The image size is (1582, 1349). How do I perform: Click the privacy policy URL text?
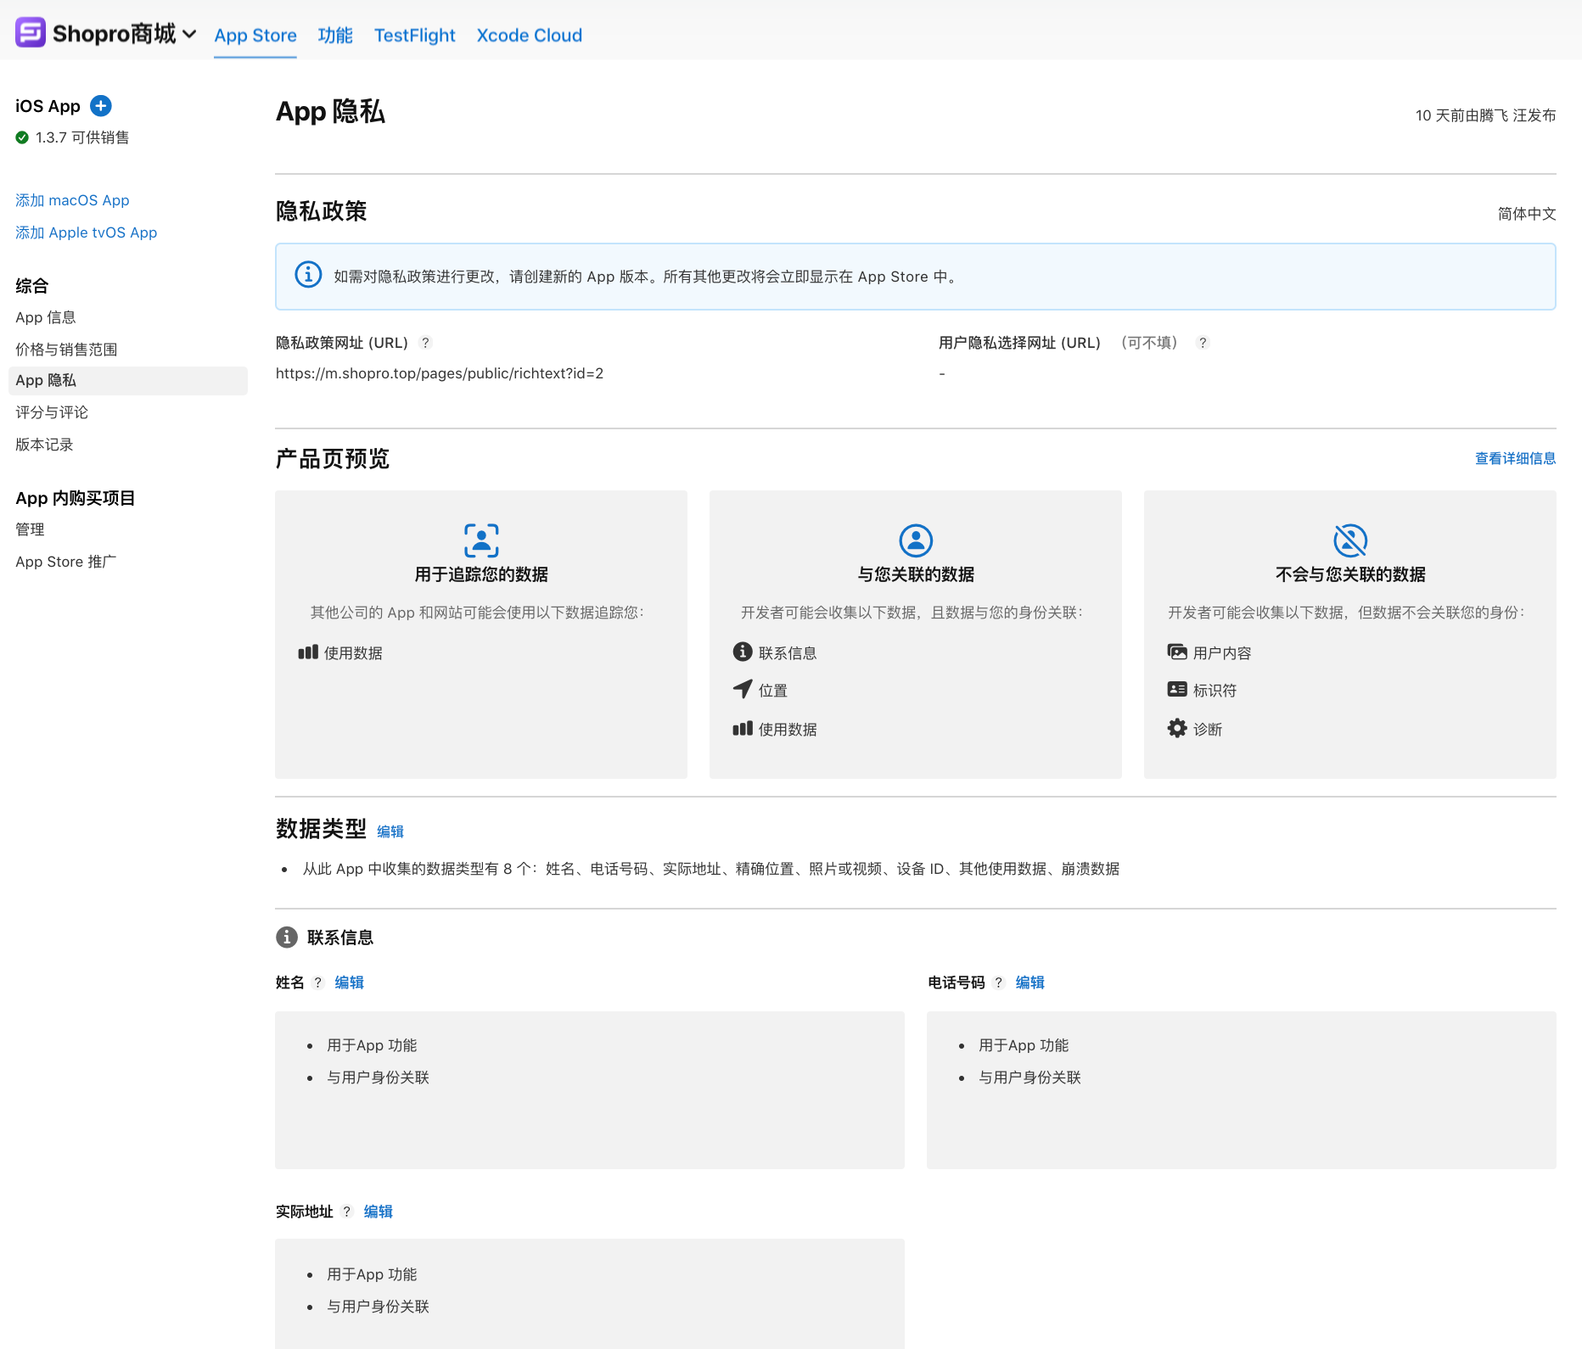pyautogui.click(x=440, y=373)
